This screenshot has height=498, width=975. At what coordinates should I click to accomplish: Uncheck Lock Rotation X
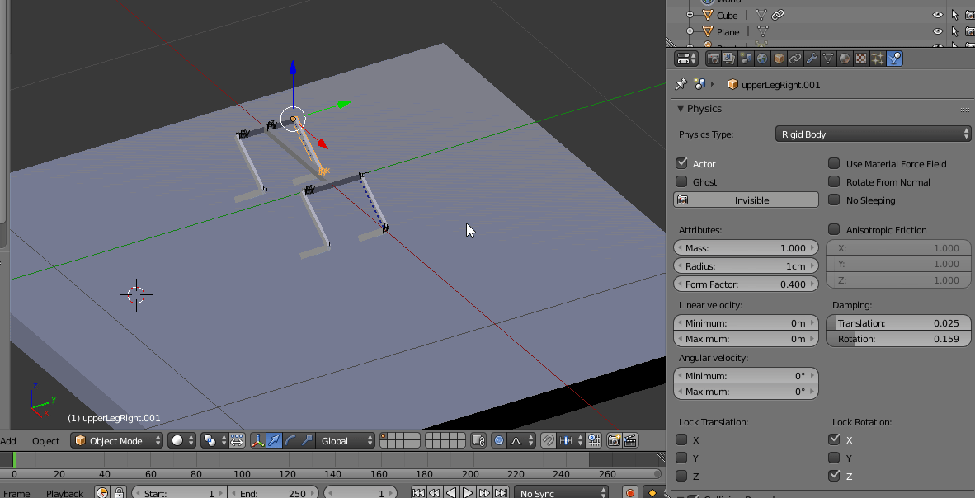(x=833, y=439)
